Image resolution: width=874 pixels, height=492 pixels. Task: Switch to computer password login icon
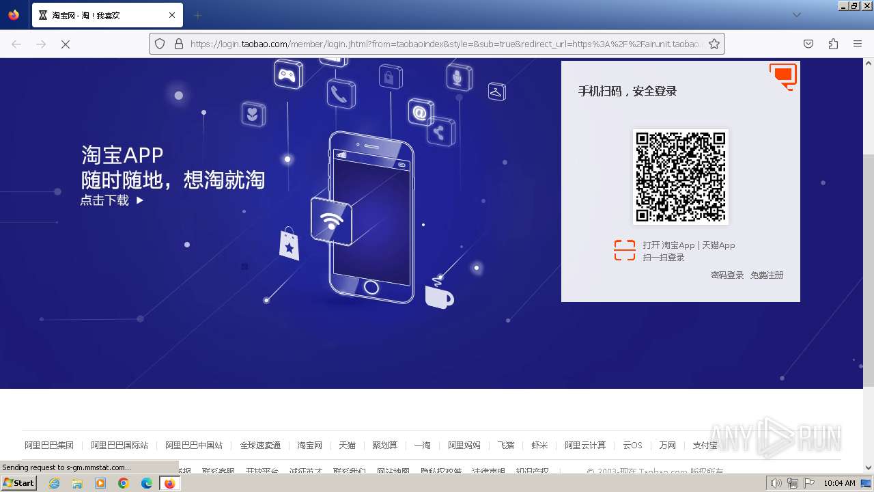click(x=783, y=76)
